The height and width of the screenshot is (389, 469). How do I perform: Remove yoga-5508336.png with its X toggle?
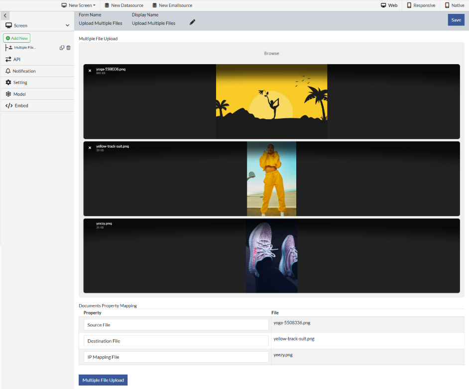[x=90, y=71]
